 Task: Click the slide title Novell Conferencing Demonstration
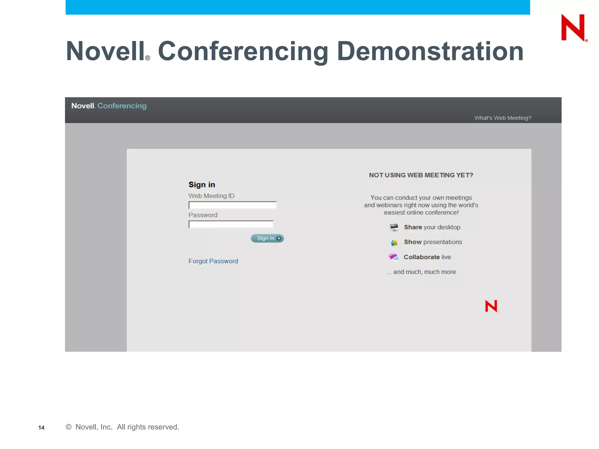tap(295, 51)
